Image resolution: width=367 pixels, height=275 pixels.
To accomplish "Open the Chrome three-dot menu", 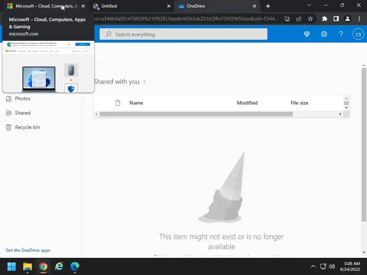I will tap(359, 19).
